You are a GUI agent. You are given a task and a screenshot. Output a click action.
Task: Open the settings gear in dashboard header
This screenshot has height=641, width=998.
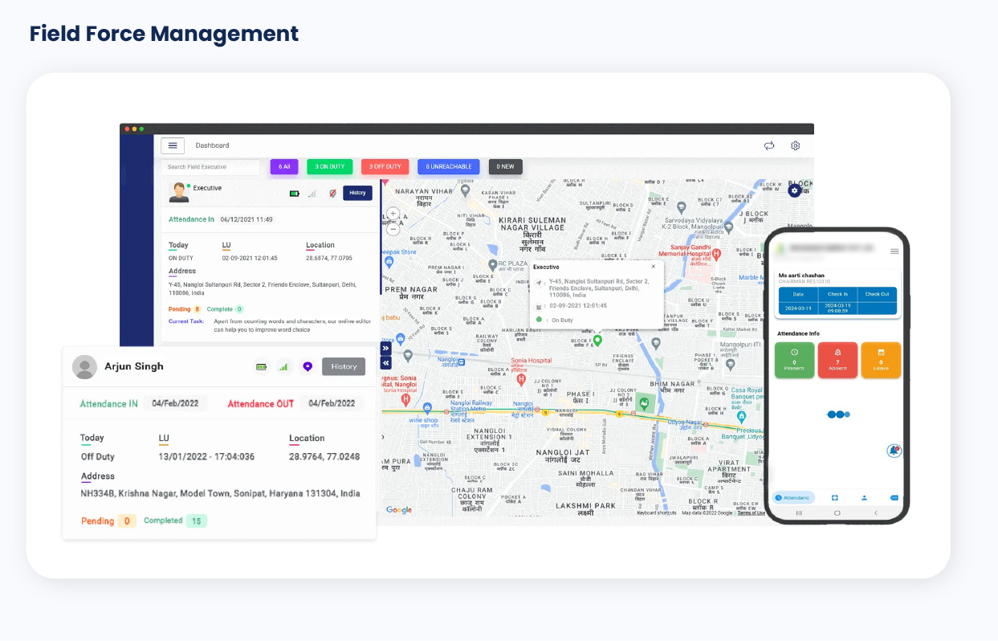click(796, 145)
